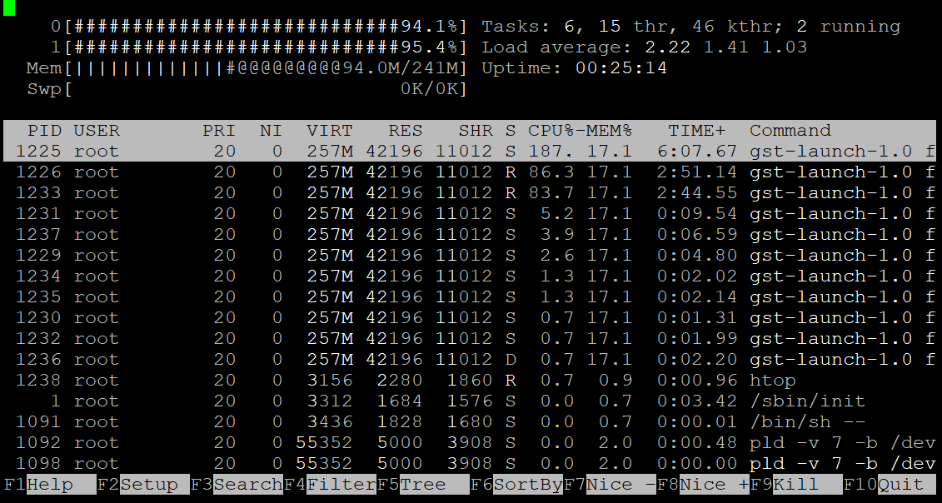Screen dimensions: 942x503
Task: Click the CPU 0 usage meter
Action: coord(267,27)
